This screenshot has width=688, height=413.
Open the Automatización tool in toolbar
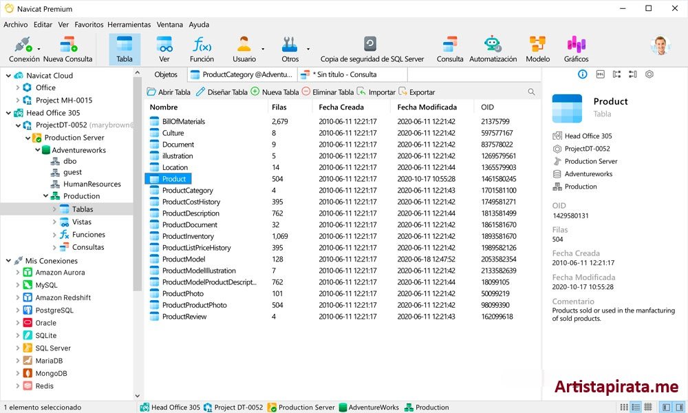click(493, 49)
